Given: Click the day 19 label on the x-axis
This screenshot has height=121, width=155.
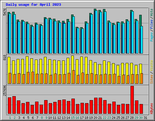Looking at the screenshot, I should point(91,118).
